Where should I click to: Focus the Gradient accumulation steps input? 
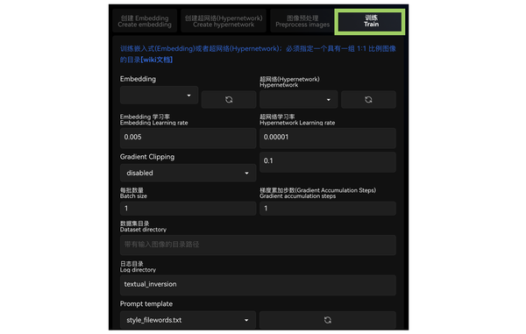point(328,209)
